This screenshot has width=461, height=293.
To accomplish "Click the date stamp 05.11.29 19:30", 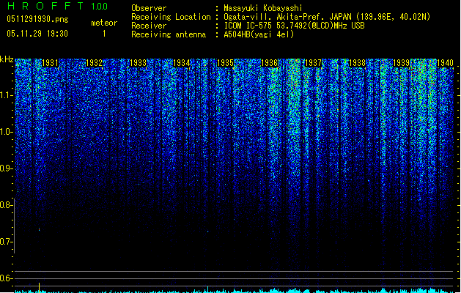I will (x=37, y=34).
